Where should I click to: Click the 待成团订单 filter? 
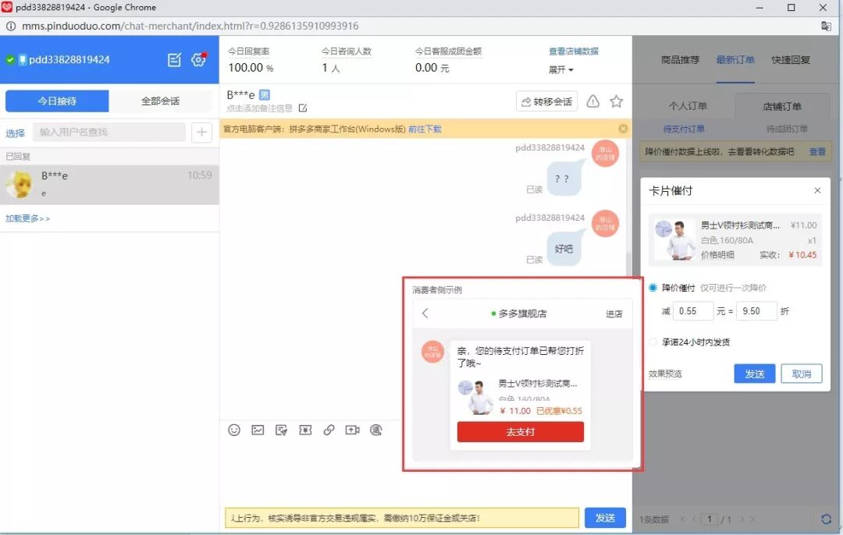[787, 129]
